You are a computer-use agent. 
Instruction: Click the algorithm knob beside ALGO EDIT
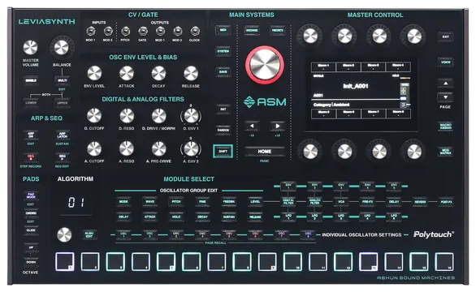(64, 235)
